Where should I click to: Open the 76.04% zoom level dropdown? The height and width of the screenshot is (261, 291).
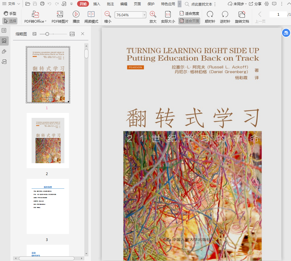144,15
